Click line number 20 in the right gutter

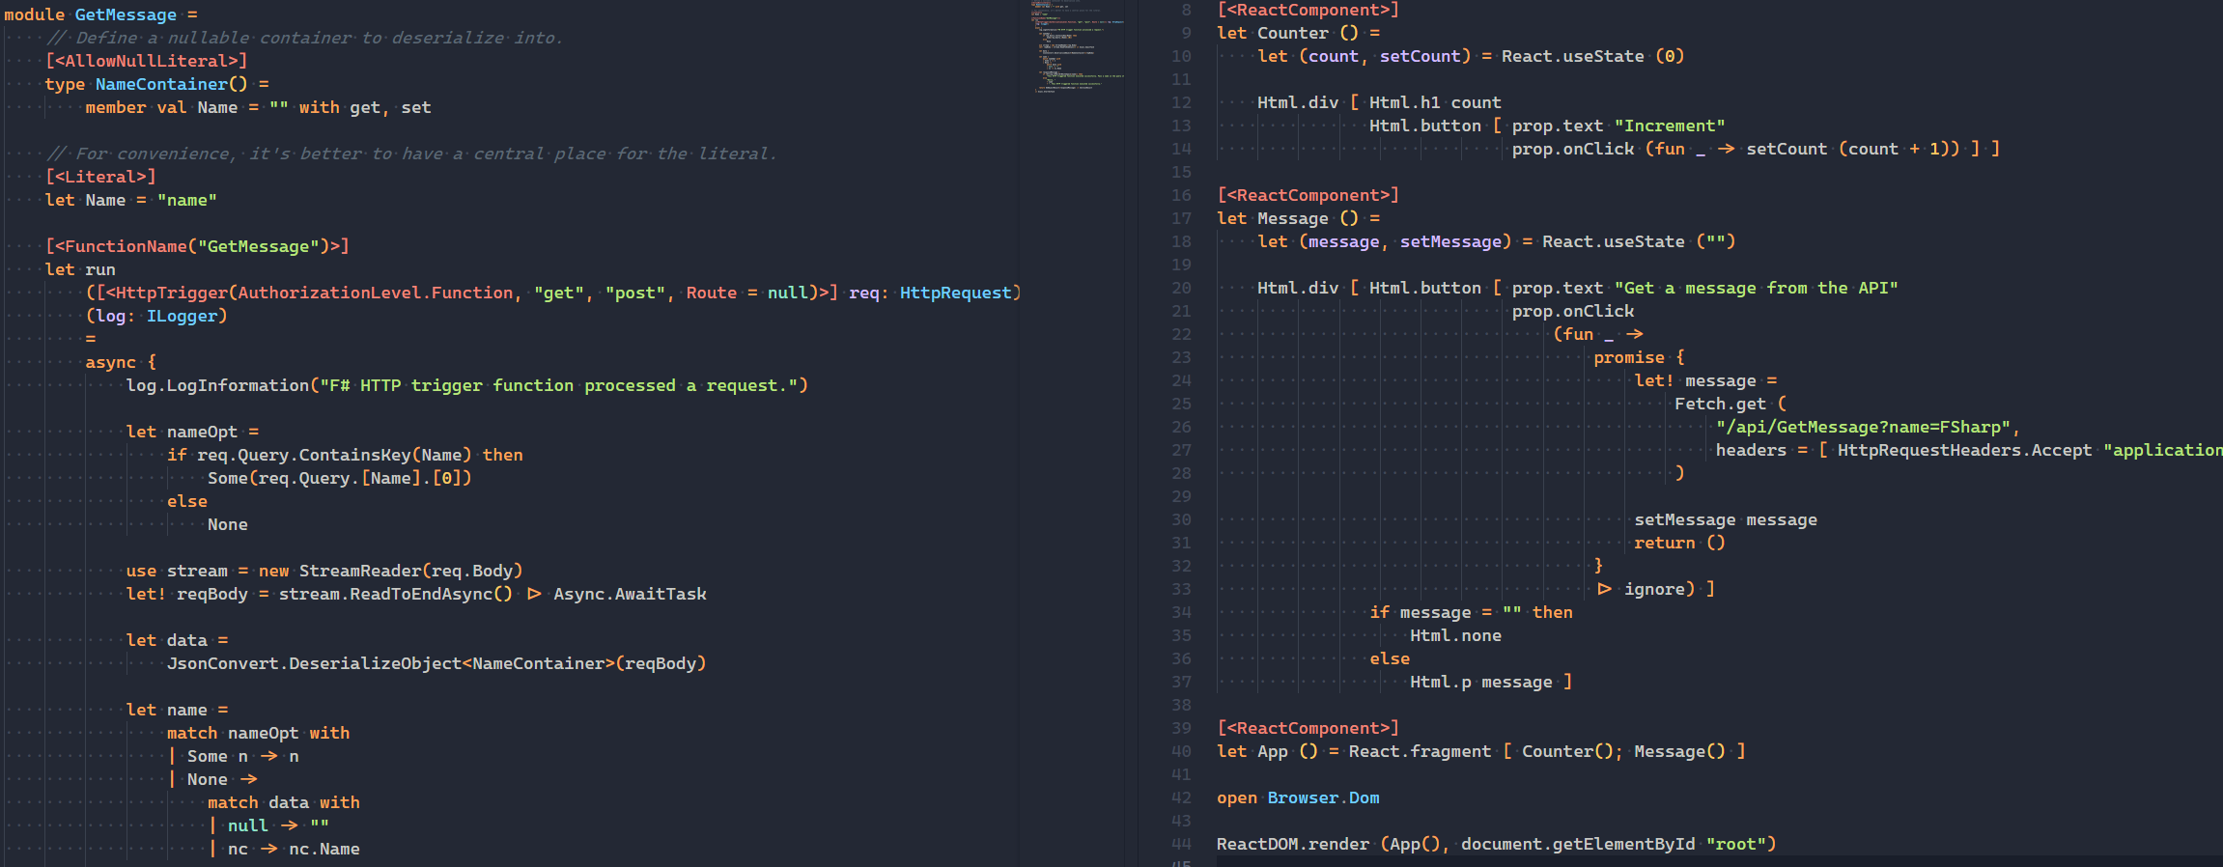(x=1181, y=288)
